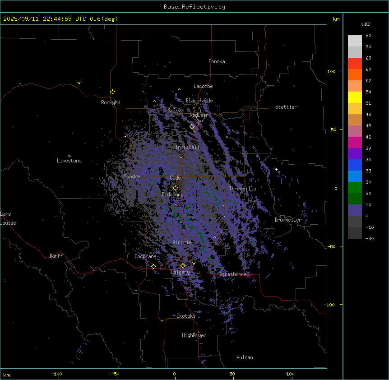Click the Stettler label
Viewport: 389px width, 380px height.
[x=286, y=107]
